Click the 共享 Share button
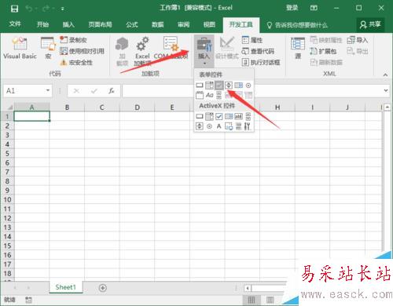 point(370,24)
